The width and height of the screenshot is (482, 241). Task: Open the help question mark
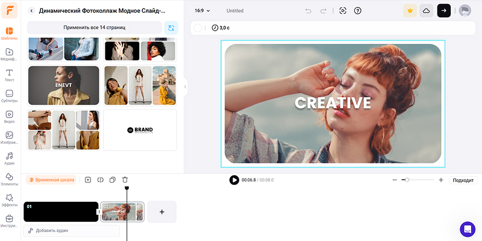tap(357, 11)
